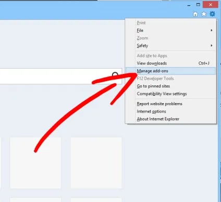Open the Home icon in the toolbar
221x202 pixels.
[195, 14]
